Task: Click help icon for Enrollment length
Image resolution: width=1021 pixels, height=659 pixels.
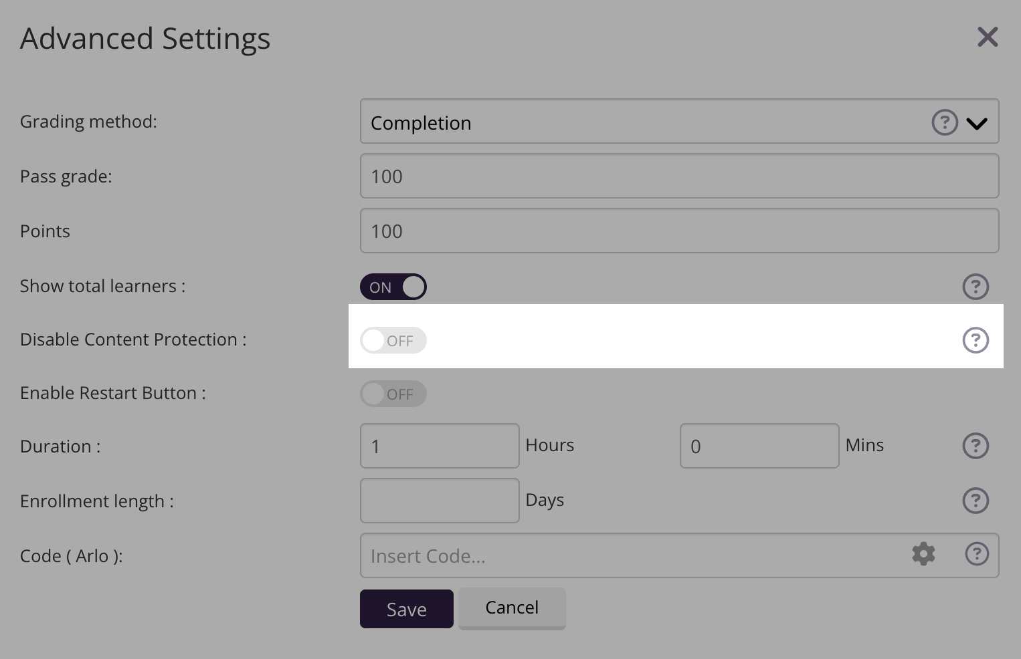Action: (x=975, y=501)
